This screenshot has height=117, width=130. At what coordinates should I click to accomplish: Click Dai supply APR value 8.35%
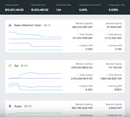89,89
